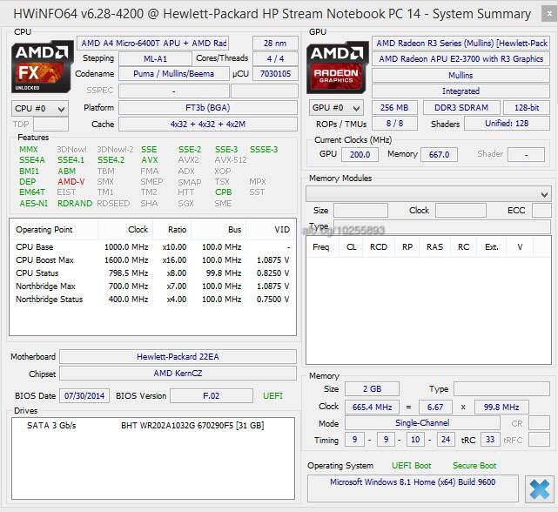Click the Shaders field Unified: 128

click(x=508, y=123)
